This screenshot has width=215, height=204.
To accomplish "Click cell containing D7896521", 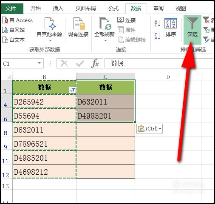I will 44,144.
